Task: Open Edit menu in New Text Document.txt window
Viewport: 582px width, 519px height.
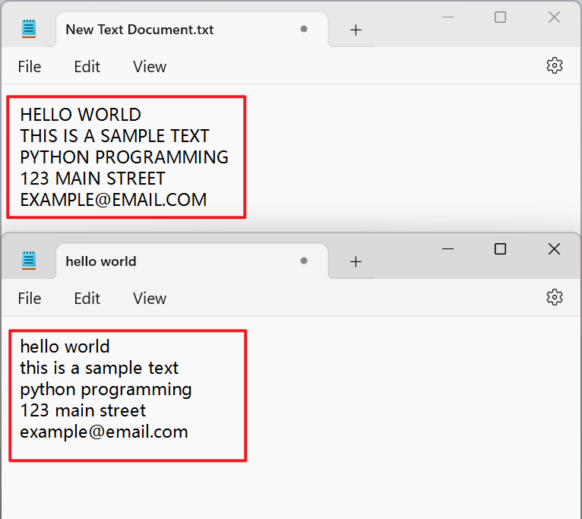Action: pyautogui.click(x=87, y=67)
